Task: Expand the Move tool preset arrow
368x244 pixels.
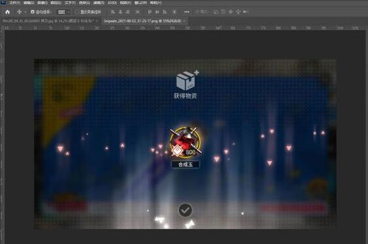Action: pyautogui.click(x=25, y=12)
